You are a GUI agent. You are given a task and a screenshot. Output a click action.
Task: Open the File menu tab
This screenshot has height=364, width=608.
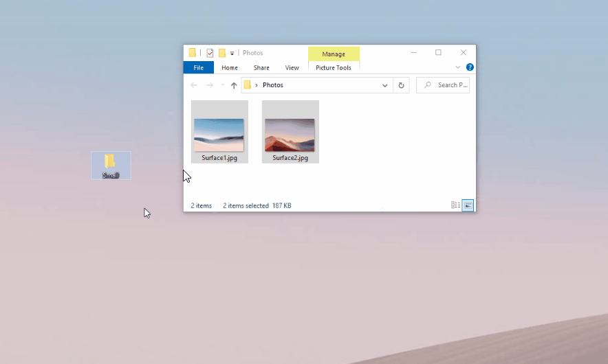pos(199,68)
